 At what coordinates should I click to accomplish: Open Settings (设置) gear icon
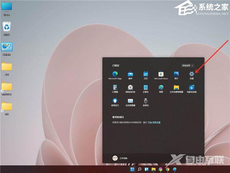[x=192, y=75]
